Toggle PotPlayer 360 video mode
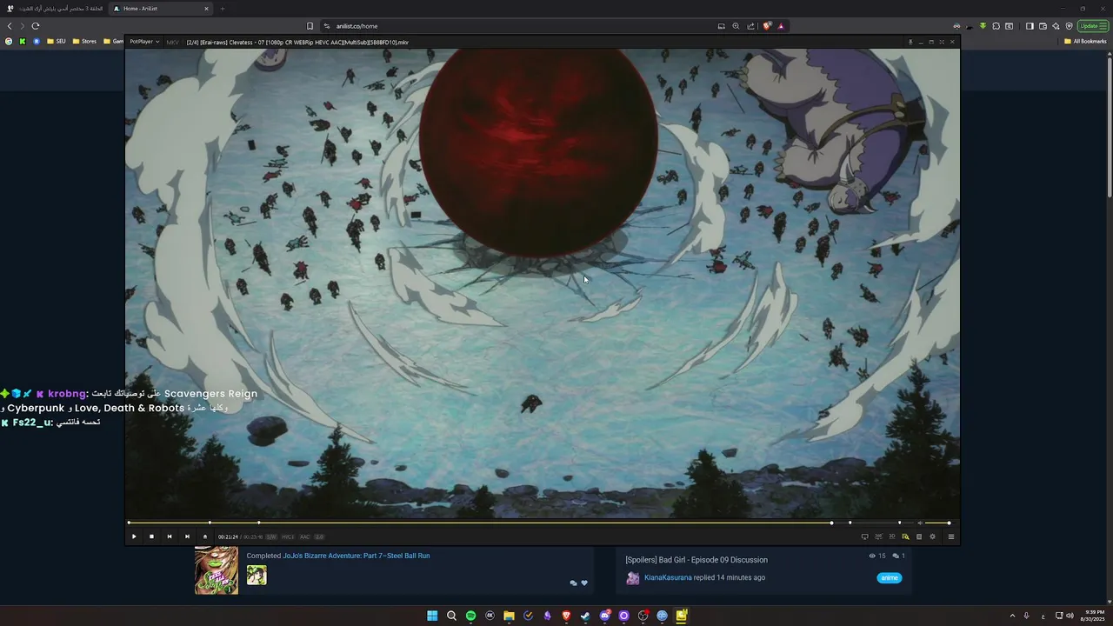This screenshot has width=1113, height=626. [878, 536]
